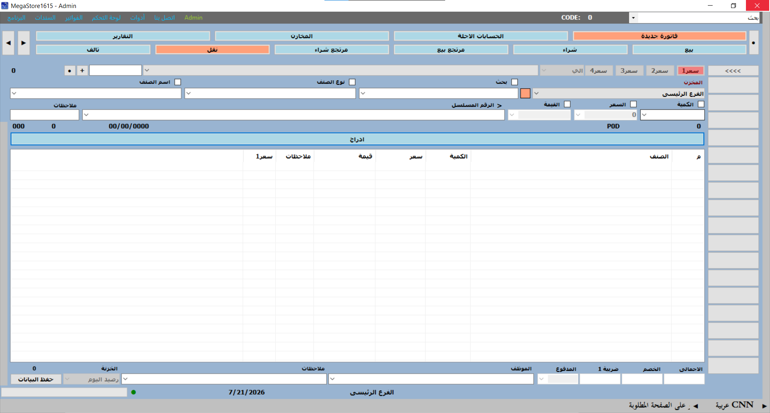The image size is (770, 413).
Task: Click the orange color swatch beside store
Action: tap(525, 93)
